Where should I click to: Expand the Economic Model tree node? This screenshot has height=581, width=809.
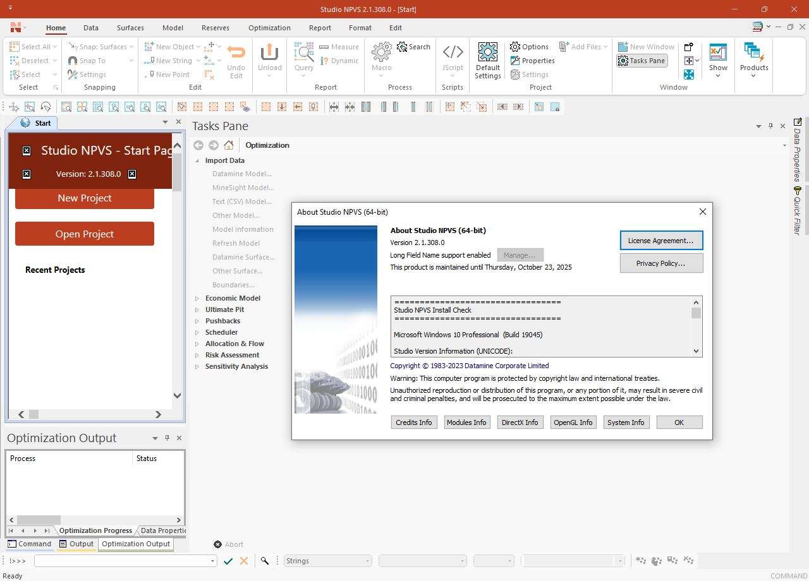(x=197, y=297)
